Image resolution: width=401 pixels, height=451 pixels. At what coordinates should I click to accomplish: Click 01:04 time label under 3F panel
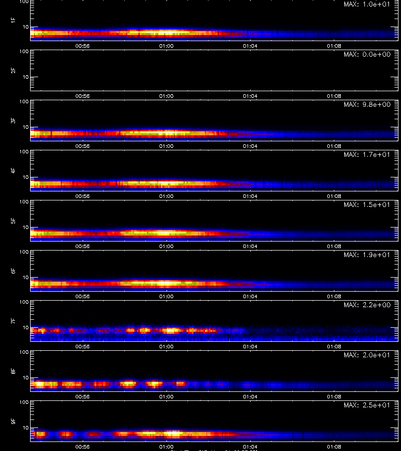pyautogui.click(x=250, y=146)
